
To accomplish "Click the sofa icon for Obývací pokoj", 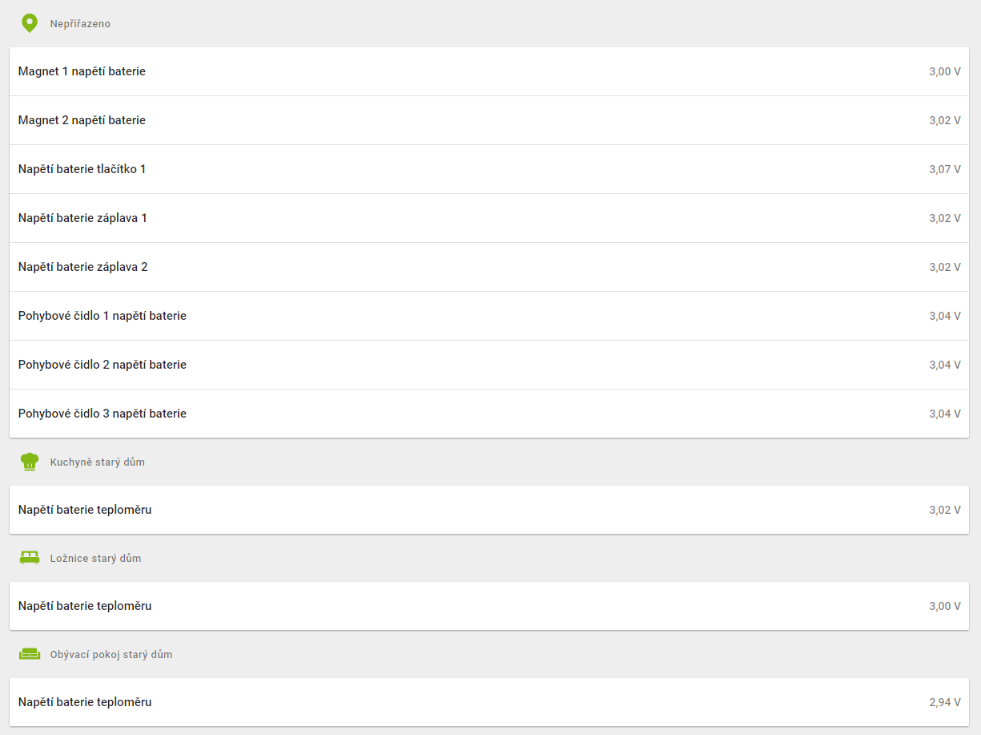I will point(30,654).
